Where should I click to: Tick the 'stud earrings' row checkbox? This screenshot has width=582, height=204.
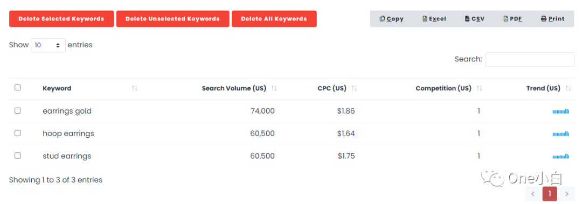(x=17, y=156)
